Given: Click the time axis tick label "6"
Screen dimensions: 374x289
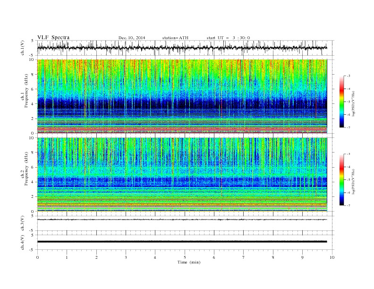Looking at the screenshot, I should 214,257.
